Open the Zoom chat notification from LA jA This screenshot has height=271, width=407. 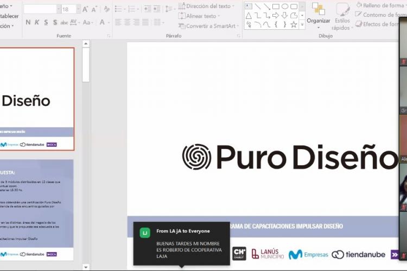click(181, 243)
